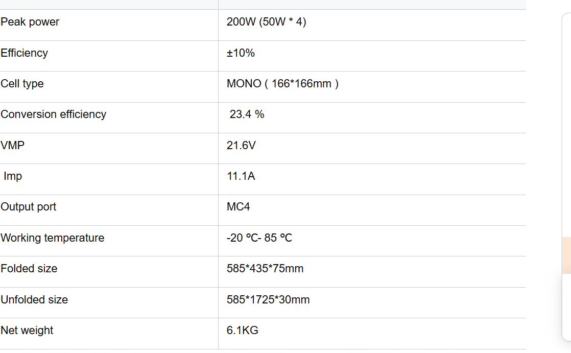Click the peach highlighted block in side panel
571x353 pixels.
coord(566,255)
